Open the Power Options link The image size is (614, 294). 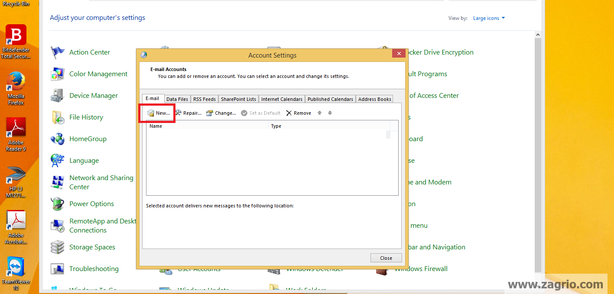tap(91, 204)
